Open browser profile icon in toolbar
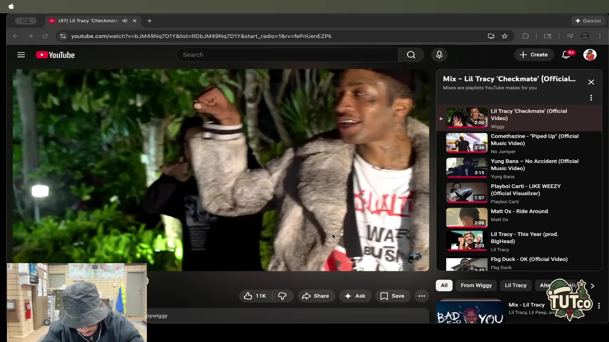Viewport: 609px width, 342px height. (x=585, y=36)
